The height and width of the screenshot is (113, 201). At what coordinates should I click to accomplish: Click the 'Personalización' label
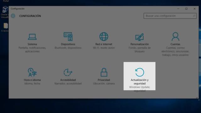tap(139, 44)
